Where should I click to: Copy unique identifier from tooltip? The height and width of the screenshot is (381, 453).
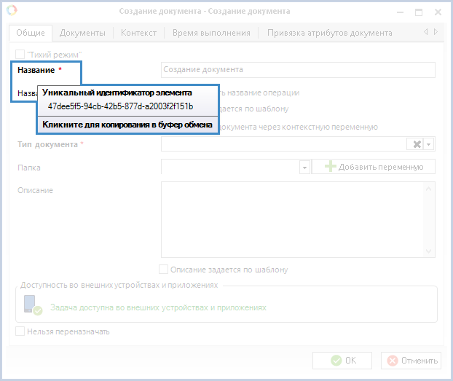127,125
